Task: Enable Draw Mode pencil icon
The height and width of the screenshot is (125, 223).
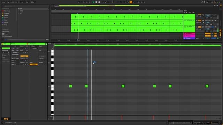Action: pos(202,2)
